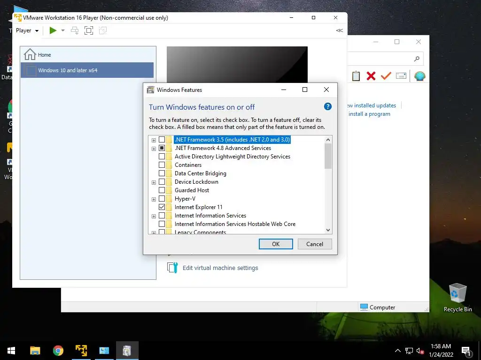Select the Windows 10 and later x64 VM
The height and width of the screenshot is (360, 481).
[87, 70]
